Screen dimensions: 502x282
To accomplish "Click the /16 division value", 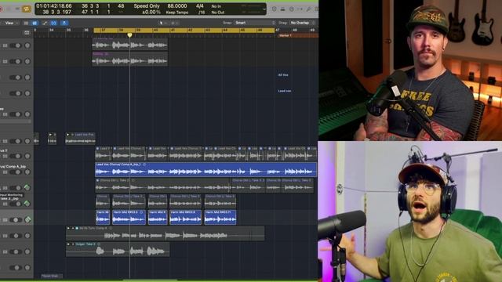I will [202, 13].
